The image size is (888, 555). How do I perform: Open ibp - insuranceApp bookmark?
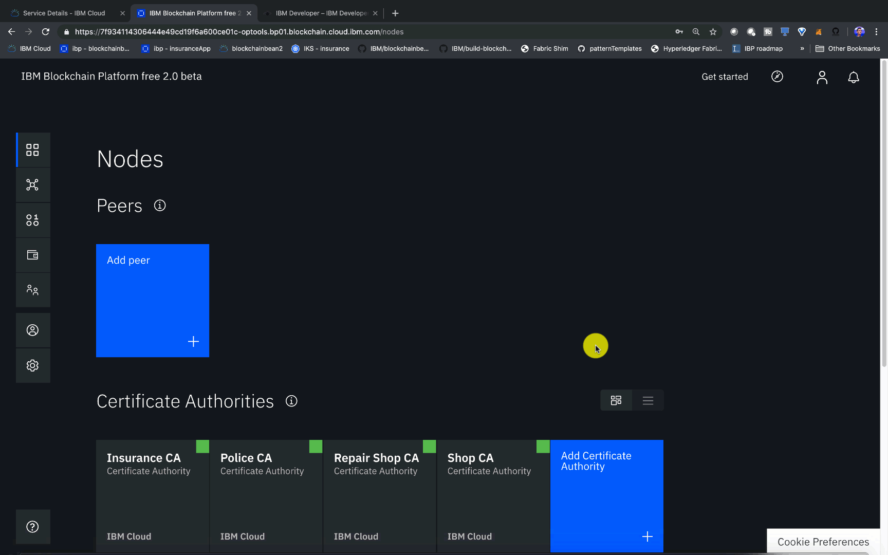[x=176, y=48]
